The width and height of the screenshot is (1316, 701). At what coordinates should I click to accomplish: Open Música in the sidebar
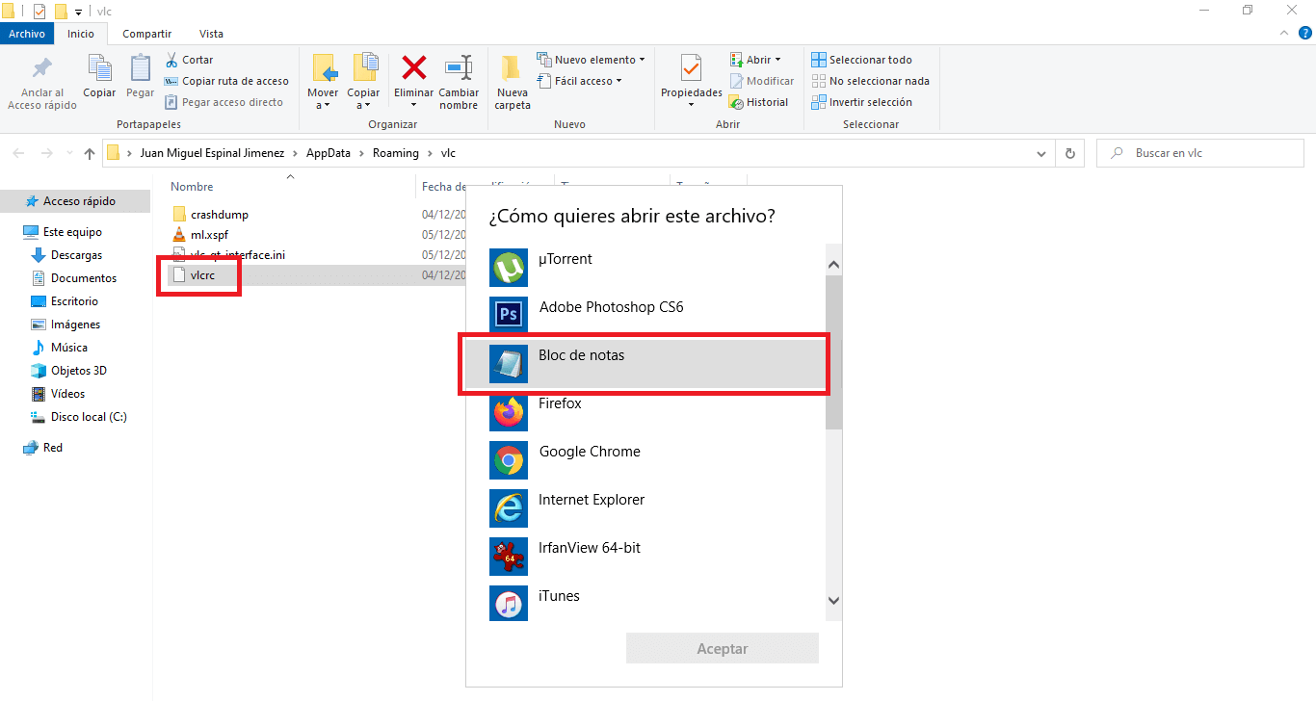[59, 348]
